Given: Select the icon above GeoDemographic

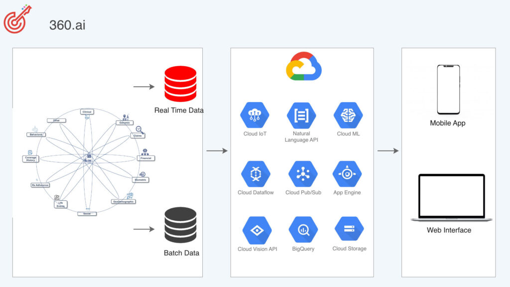Looking at the screenshot, I should [x=130, y=195].
